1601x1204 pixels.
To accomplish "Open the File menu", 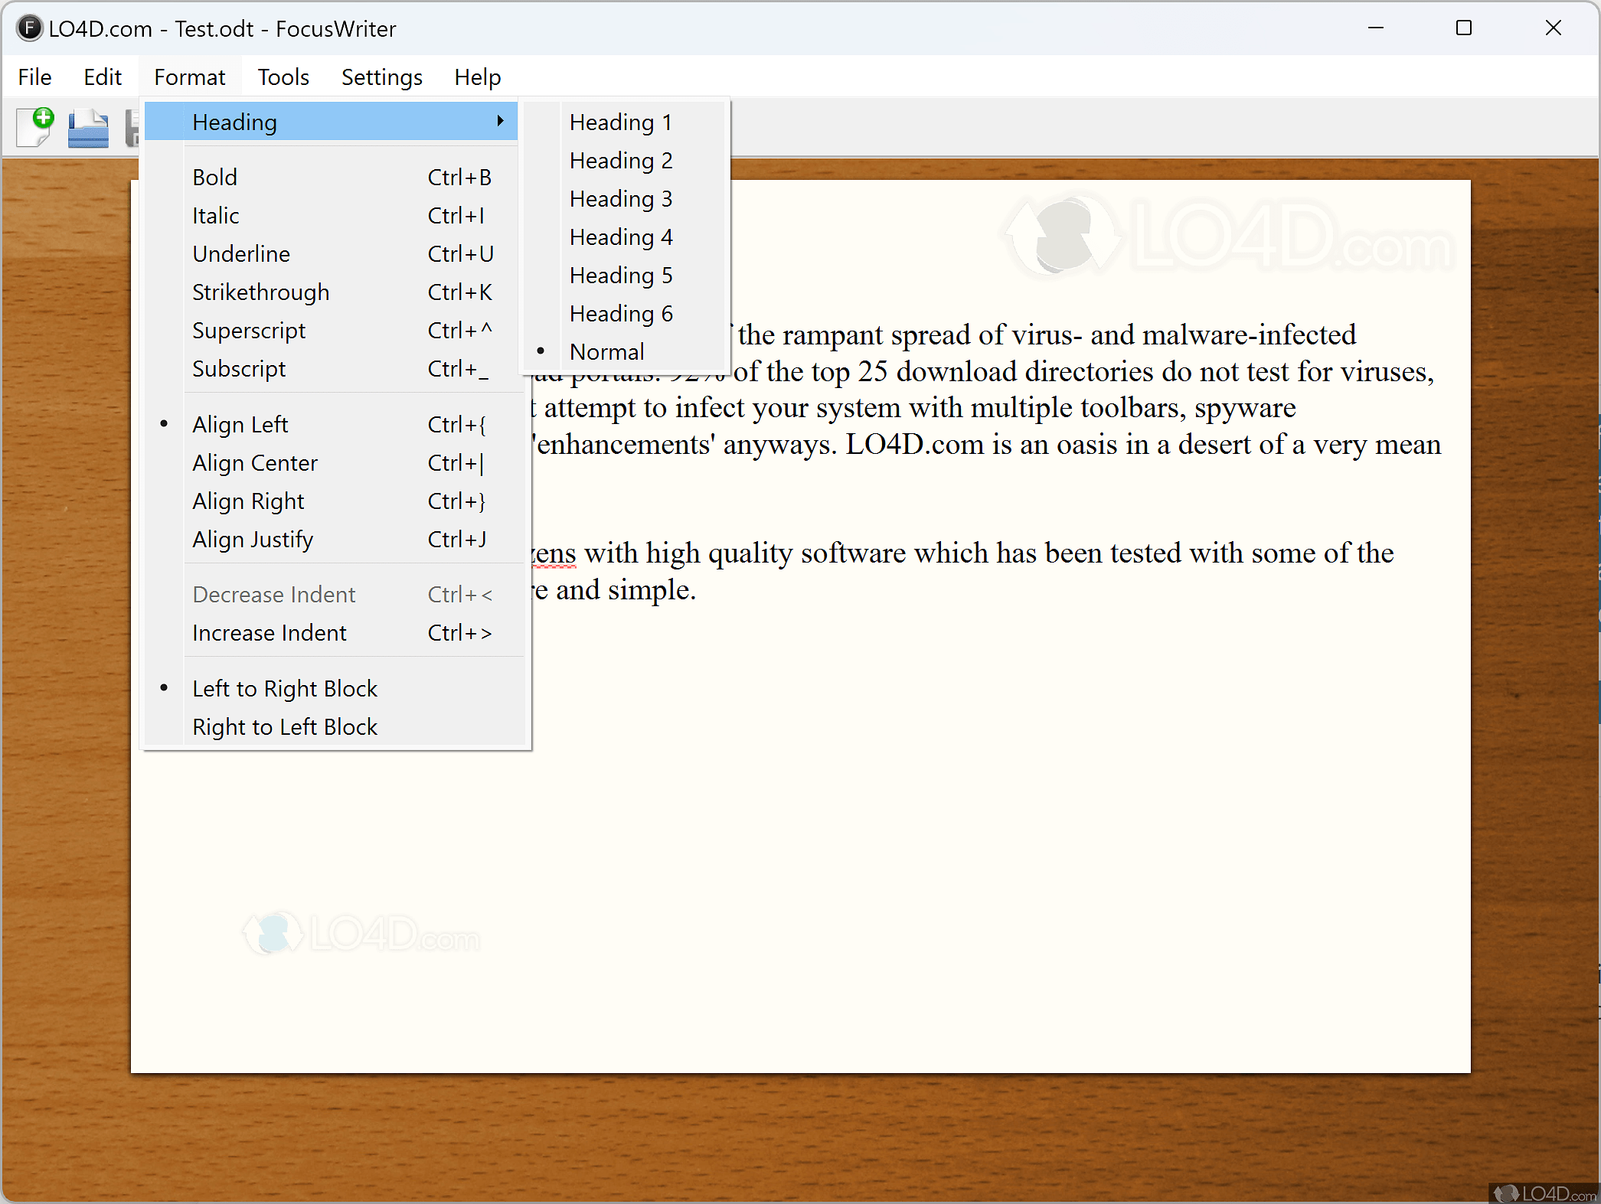I will [x=34, y=77].
